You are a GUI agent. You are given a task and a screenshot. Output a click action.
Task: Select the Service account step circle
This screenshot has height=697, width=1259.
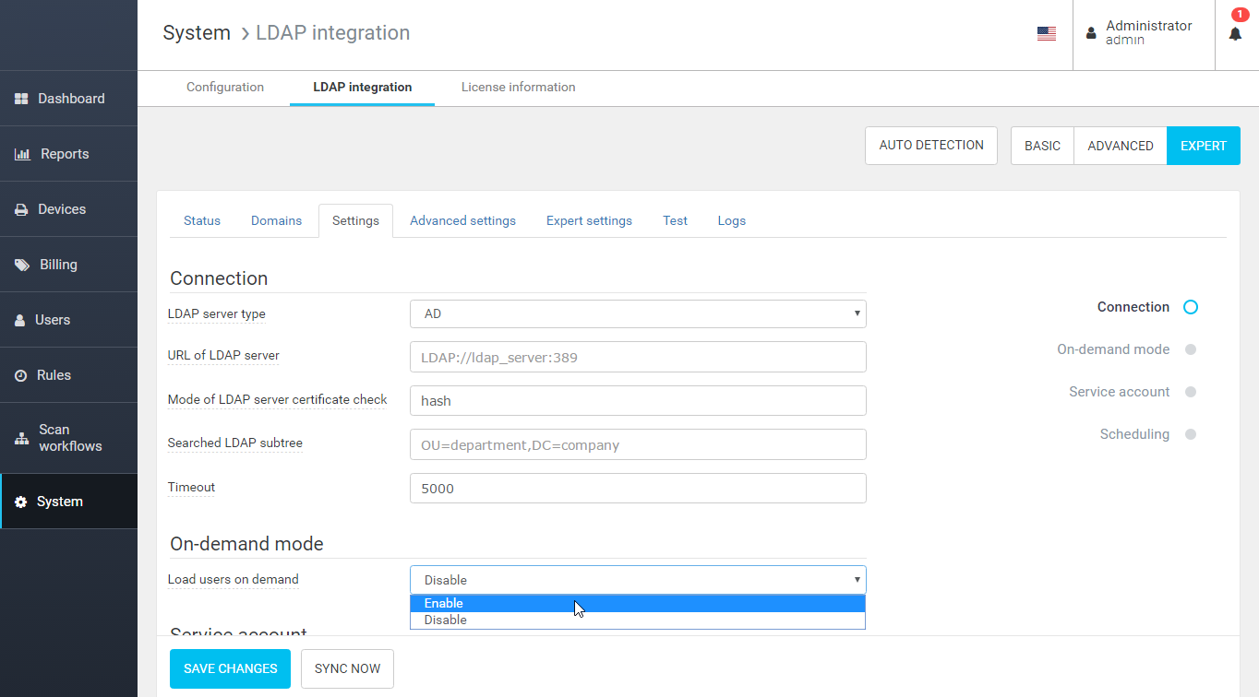click(1190, 391)
